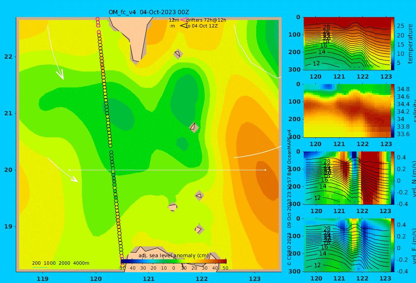
Task: Open the northward velocity section panel
Action: point(347,178)
